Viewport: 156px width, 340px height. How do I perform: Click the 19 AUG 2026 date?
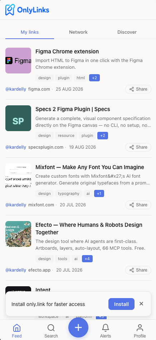pyautogui.click(x=82, y=147)
